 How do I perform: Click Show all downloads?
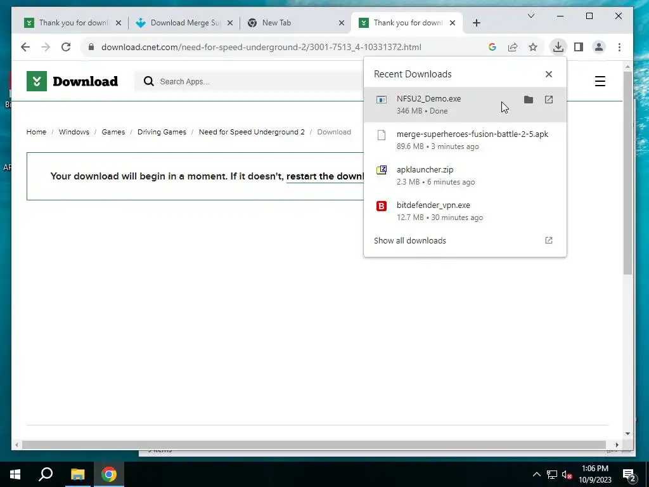[410, 240]
